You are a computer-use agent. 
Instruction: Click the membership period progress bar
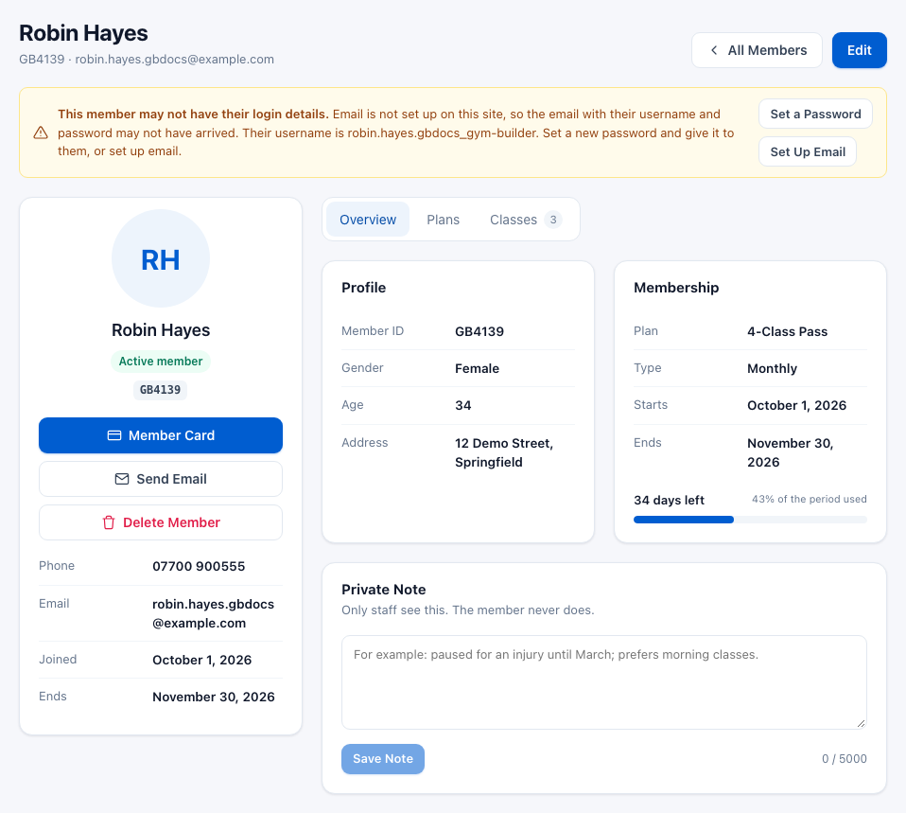[x=750, y=520]
